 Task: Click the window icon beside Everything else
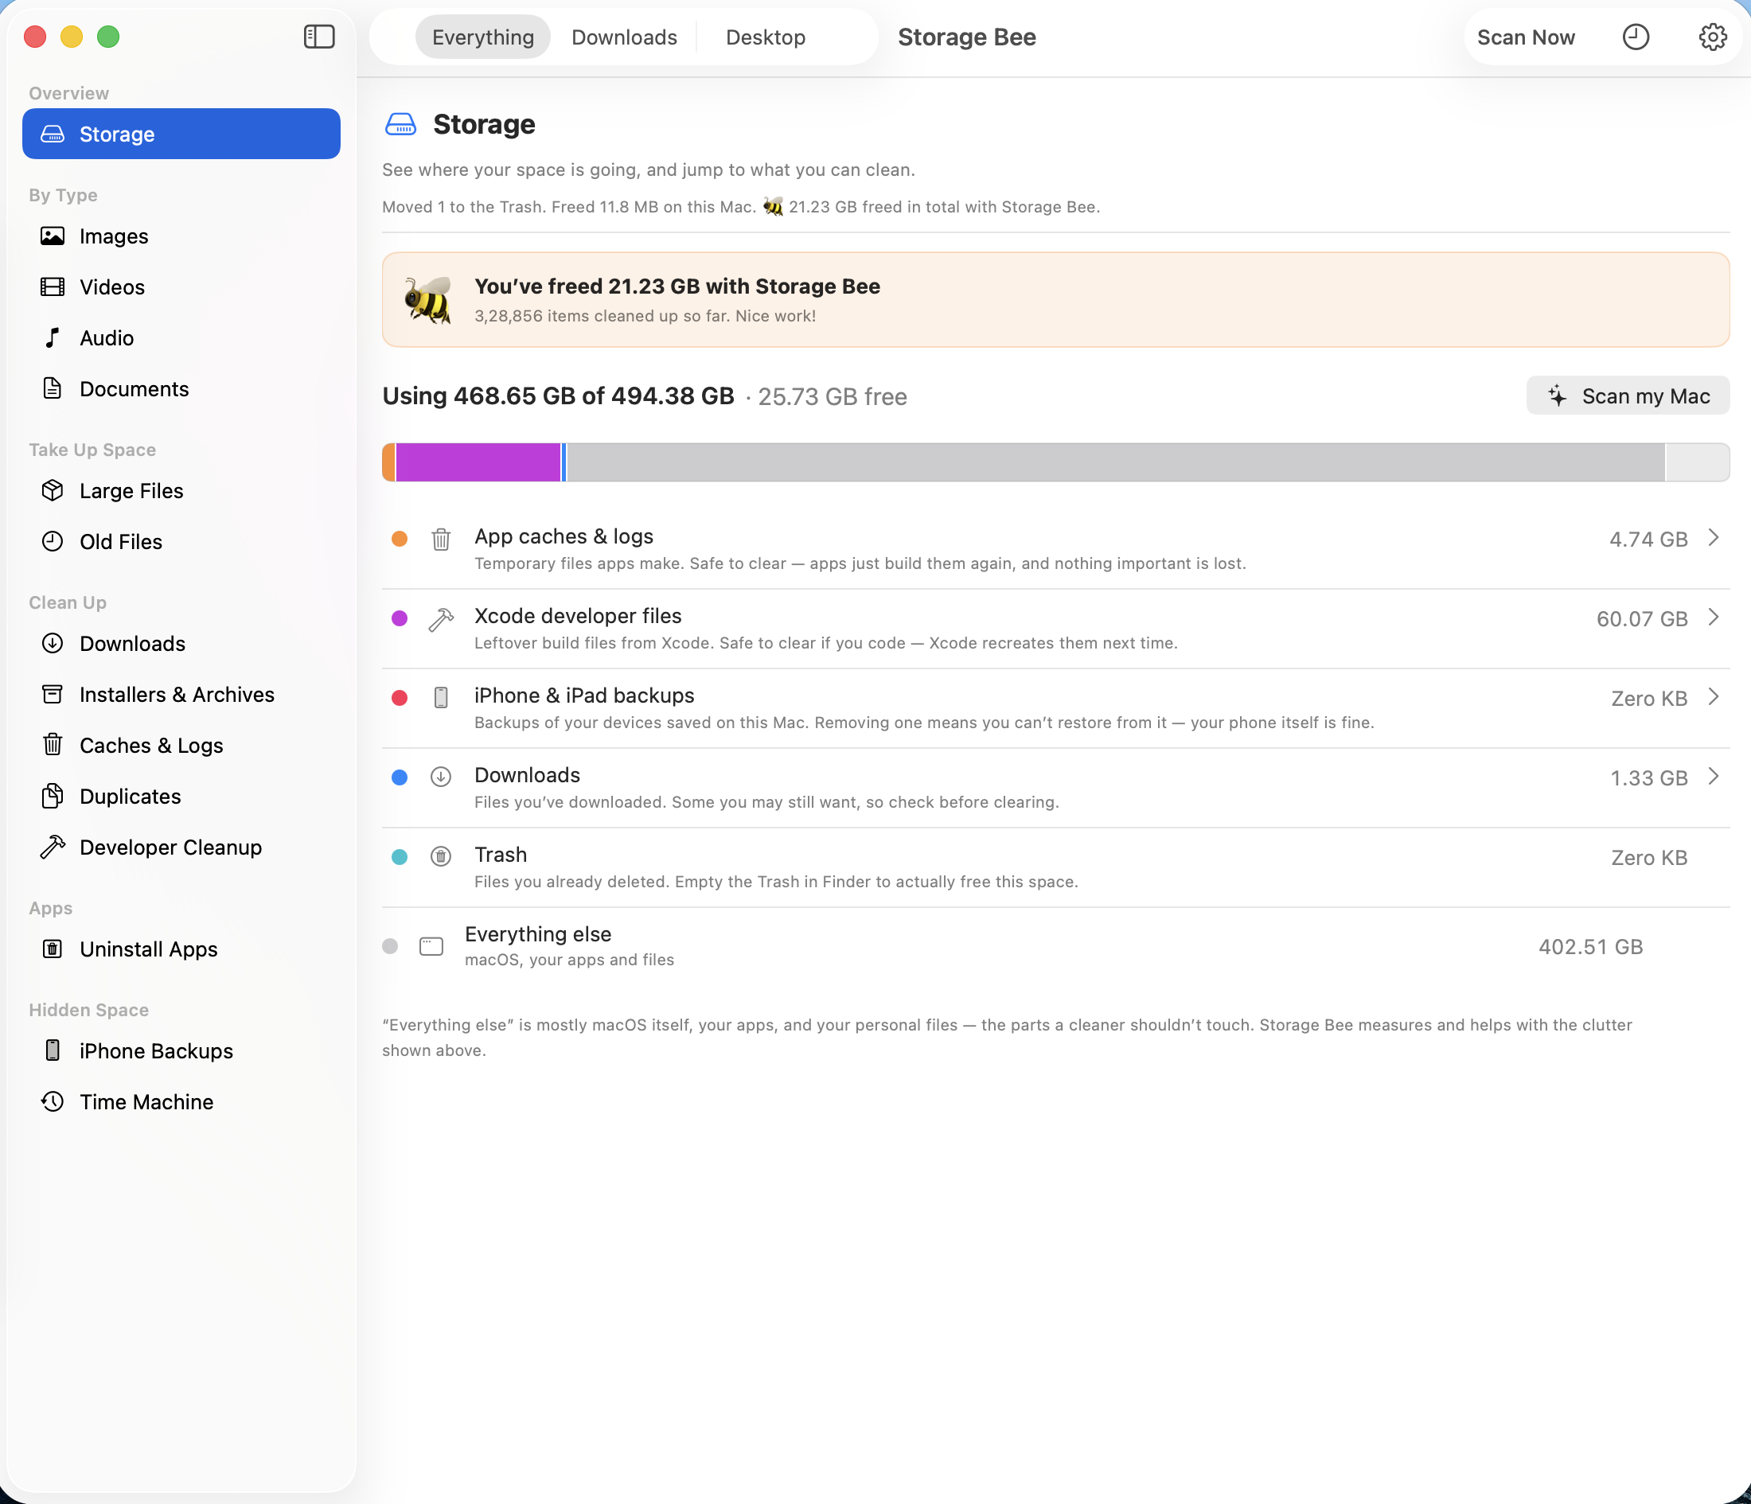[x=431, y=945]
